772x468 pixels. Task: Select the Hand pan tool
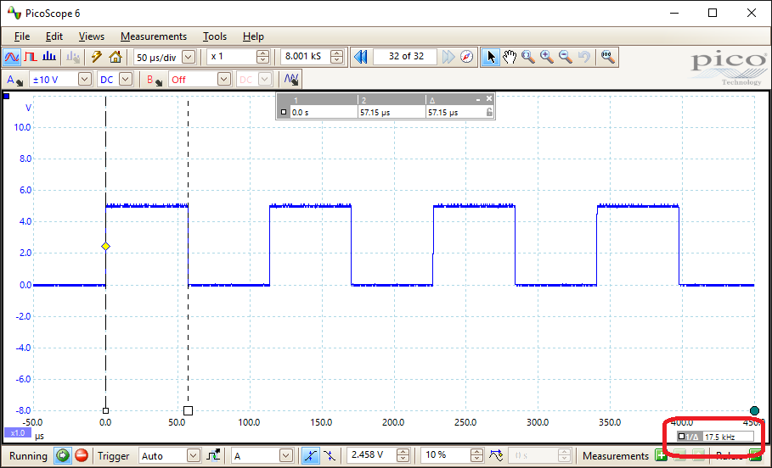(x=510, y=57)
